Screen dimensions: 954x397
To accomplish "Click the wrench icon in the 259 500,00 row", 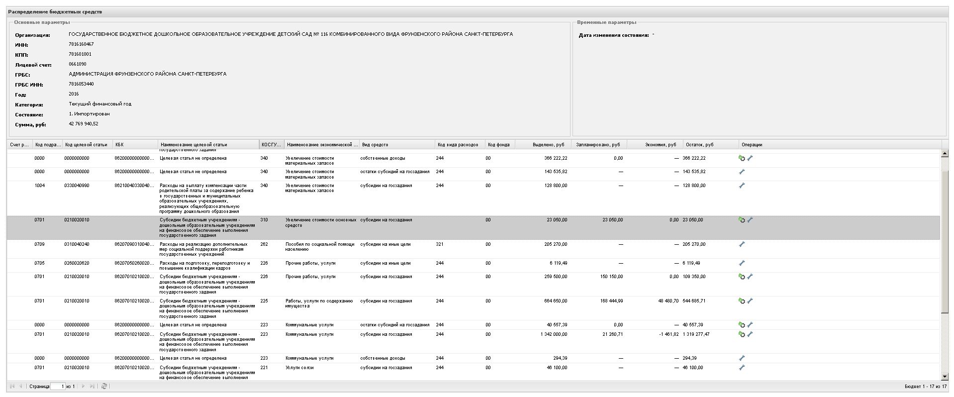I will (750, 277).
